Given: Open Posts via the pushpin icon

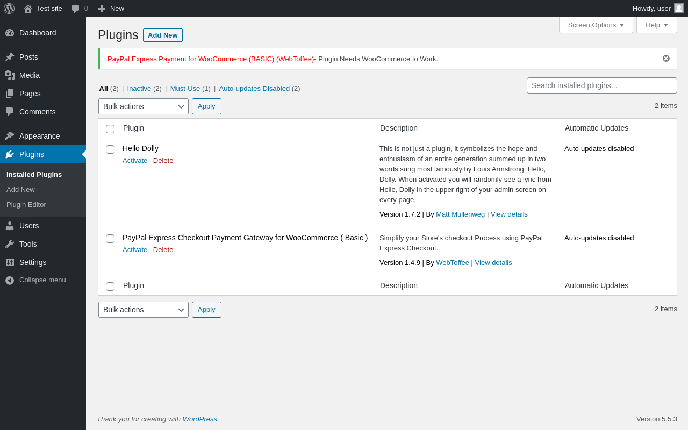Looking at the screenshot, I should pos(10,57).
